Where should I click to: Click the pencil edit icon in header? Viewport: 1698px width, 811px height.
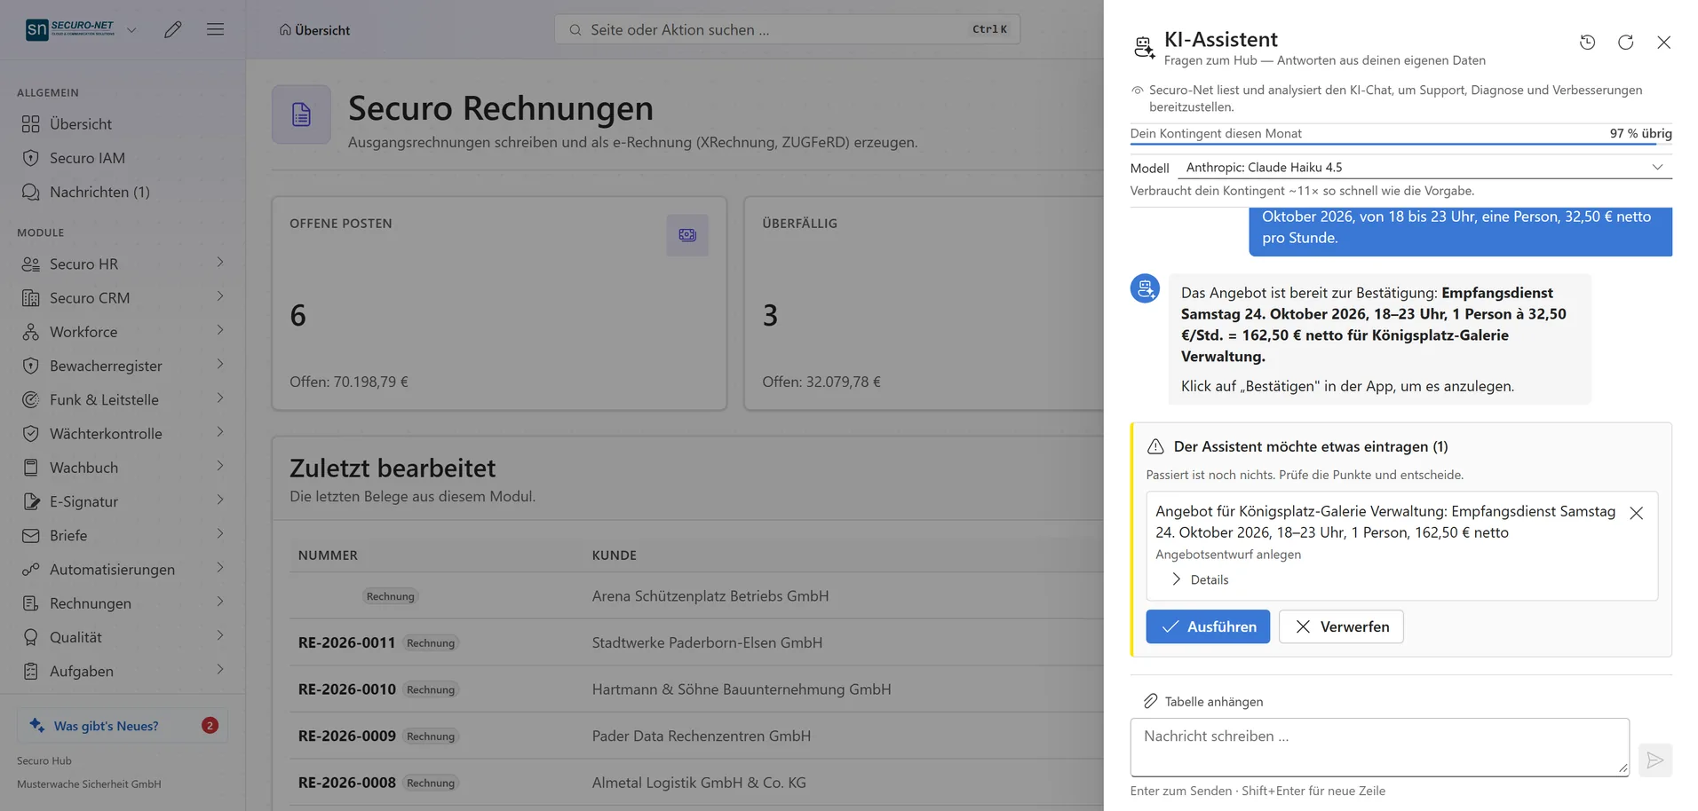[173, 29]
